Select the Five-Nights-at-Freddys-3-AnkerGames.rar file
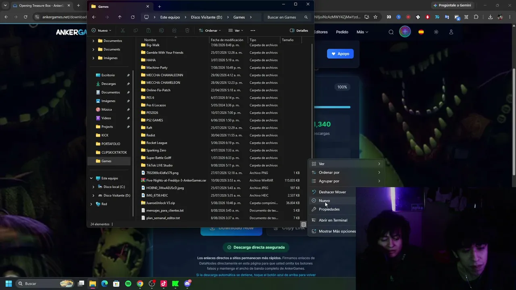Viewport: 516px width, 290px height. pyautogui.click(x=176, y=180)
